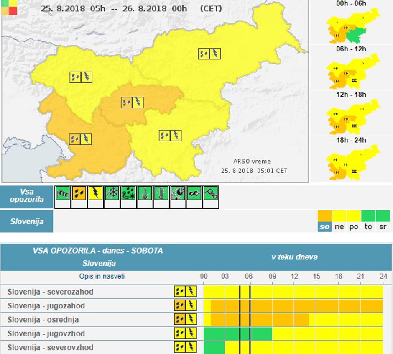Open the 12h - 18h map thumbnail
The width and height of the screenshot is (393, 354).
(x=351, y=116)
